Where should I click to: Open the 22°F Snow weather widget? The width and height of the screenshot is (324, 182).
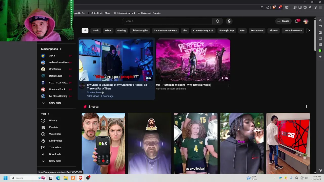pos(252,178)
